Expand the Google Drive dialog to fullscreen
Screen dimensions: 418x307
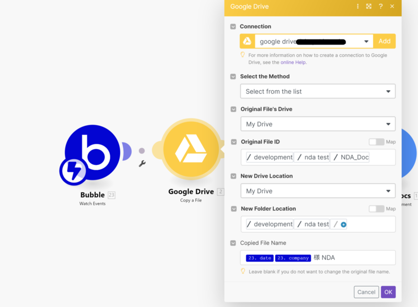coord(369,6)
